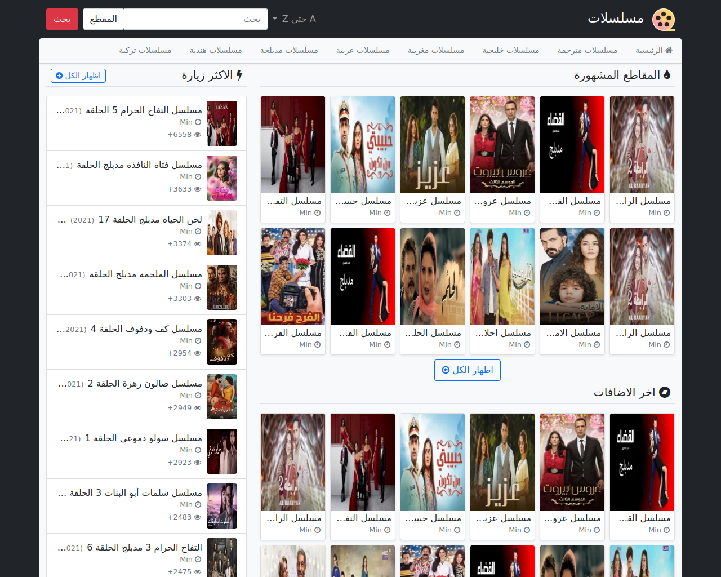Click clock Min icon under مسلسل الحل... card
This screenshot has width=721, height=577.
[x=457, y=345]
